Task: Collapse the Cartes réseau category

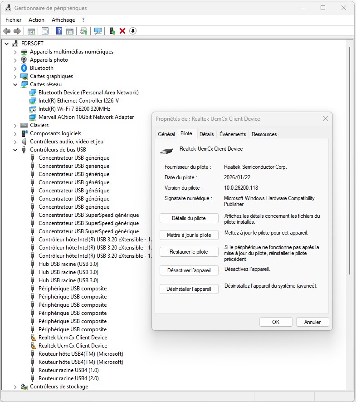Action: tap(15, 84)
